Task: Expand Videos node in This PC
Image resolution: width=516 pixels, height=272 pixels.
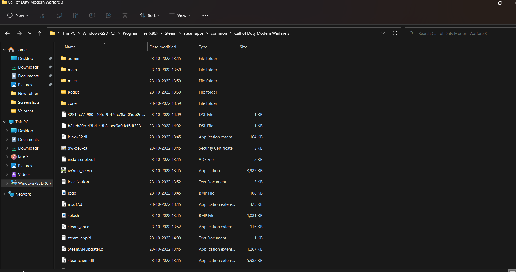Action: coord(7,174)
